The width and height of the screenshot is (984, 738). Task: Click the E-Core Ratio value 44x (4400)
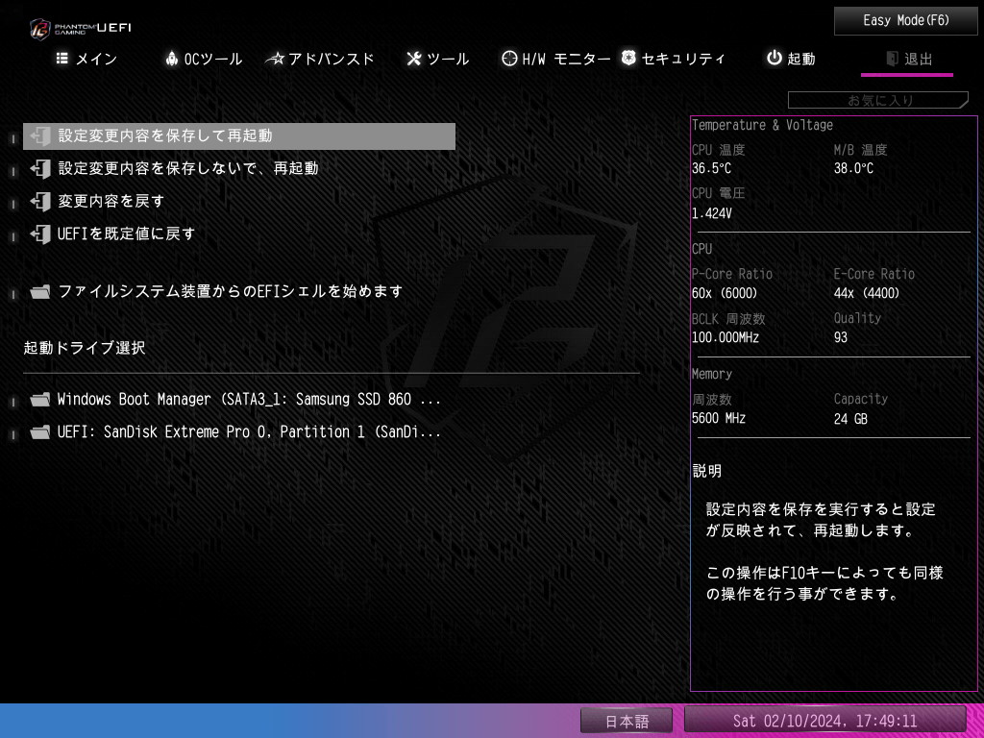click(867, 293)
